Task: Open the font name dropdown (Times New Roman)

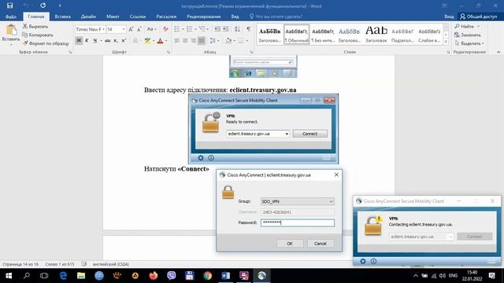Action: tap(103, 29)
